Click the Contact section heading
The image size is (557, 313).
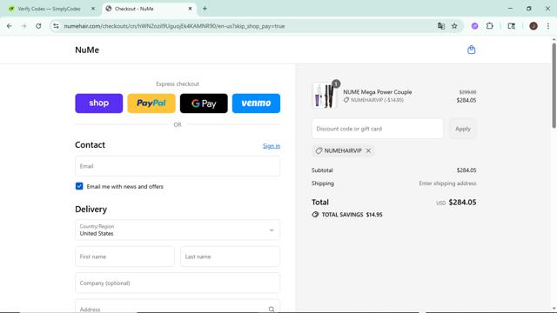click(90, 145)
